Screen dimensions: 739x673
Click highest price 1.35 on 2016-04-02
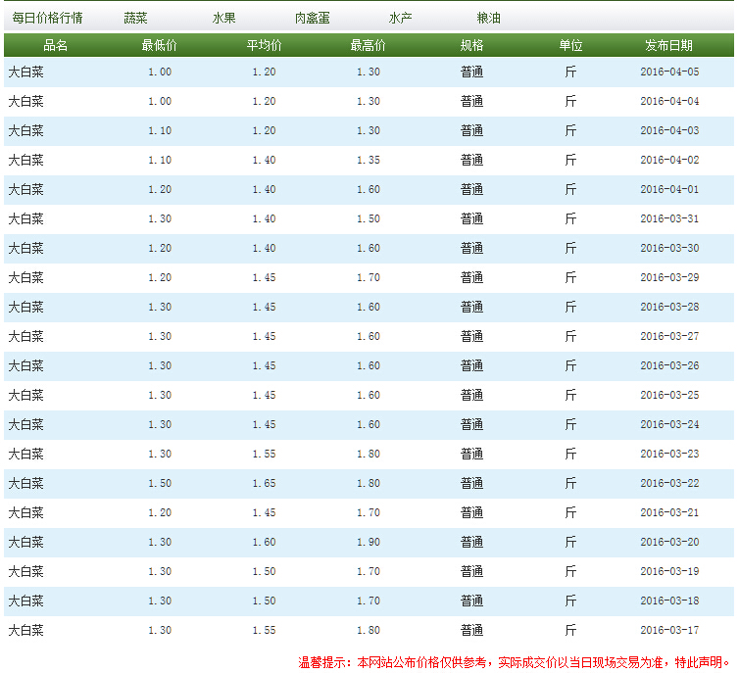click(x=369, y=160)
